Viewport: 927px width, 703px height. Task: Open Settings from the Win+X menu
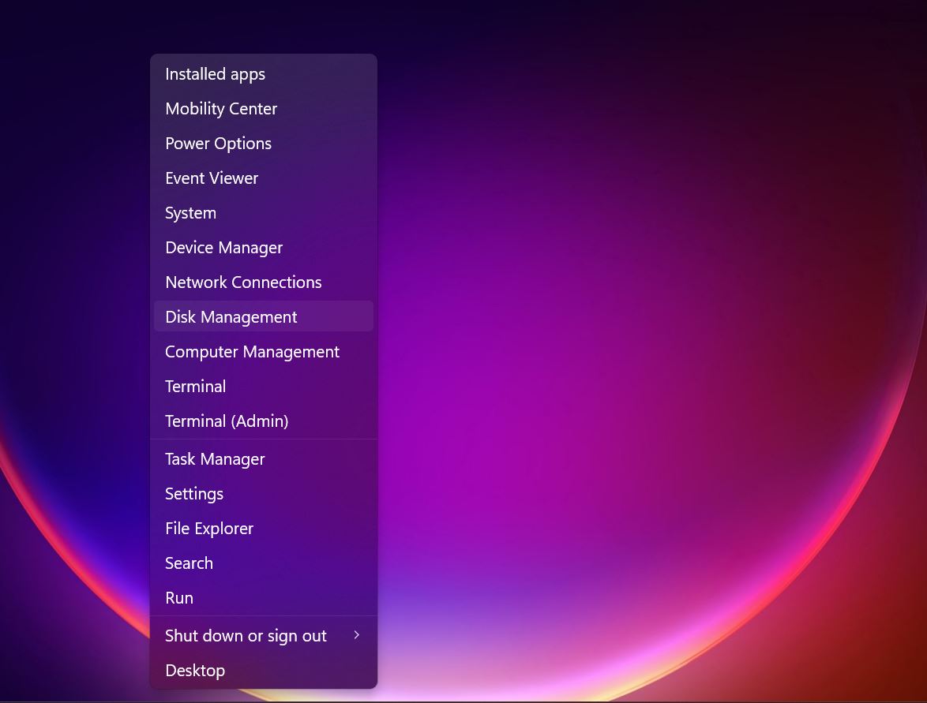pos(263,494)
